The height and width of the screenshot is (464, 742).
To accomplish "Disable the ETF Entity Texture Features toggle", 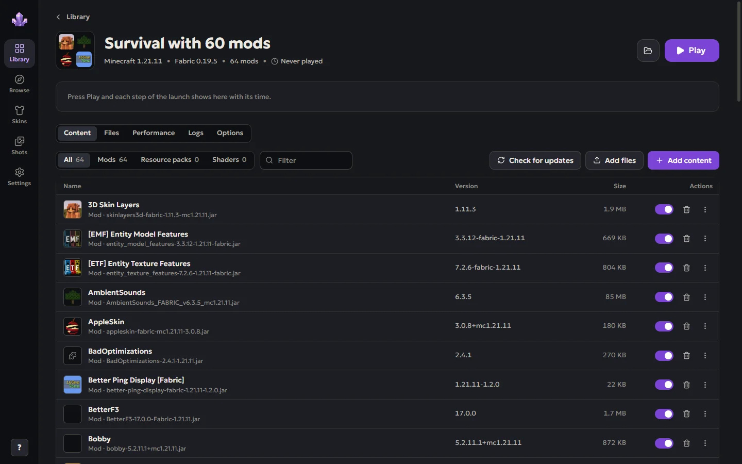I will coord(664,268).
